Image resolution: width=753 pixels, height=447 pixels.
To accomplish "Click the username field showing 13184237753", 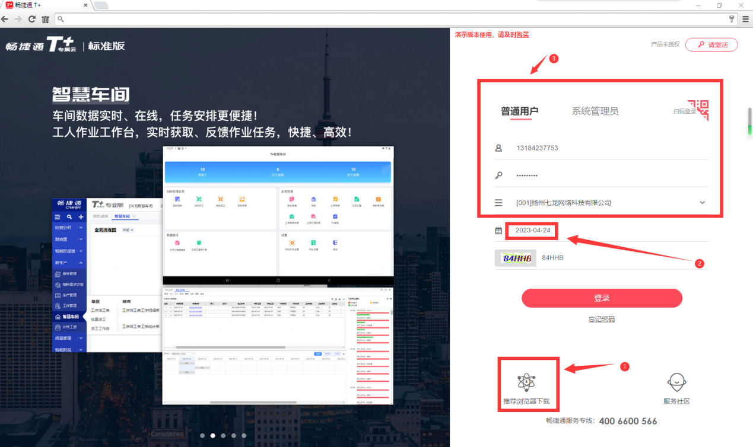I will [x=602, y=148].
